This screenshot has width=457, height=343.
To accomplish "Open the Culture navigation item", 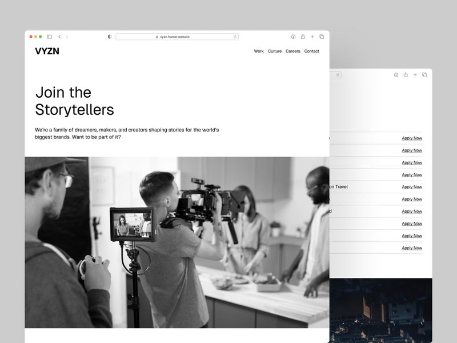I will tap(274, 51).
